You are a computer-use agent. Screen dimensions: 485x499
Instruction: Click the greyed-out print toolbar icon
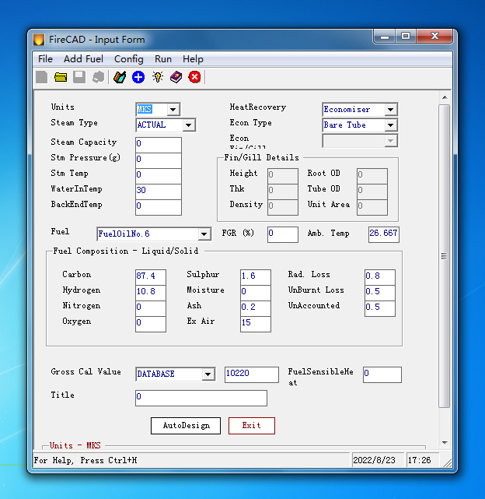coord(98,77)
